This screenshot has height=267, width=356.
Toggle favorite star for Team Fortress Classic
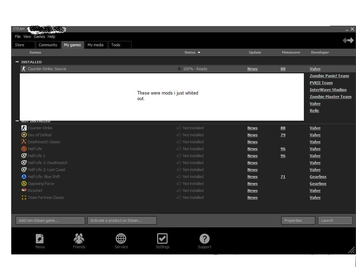179,197
